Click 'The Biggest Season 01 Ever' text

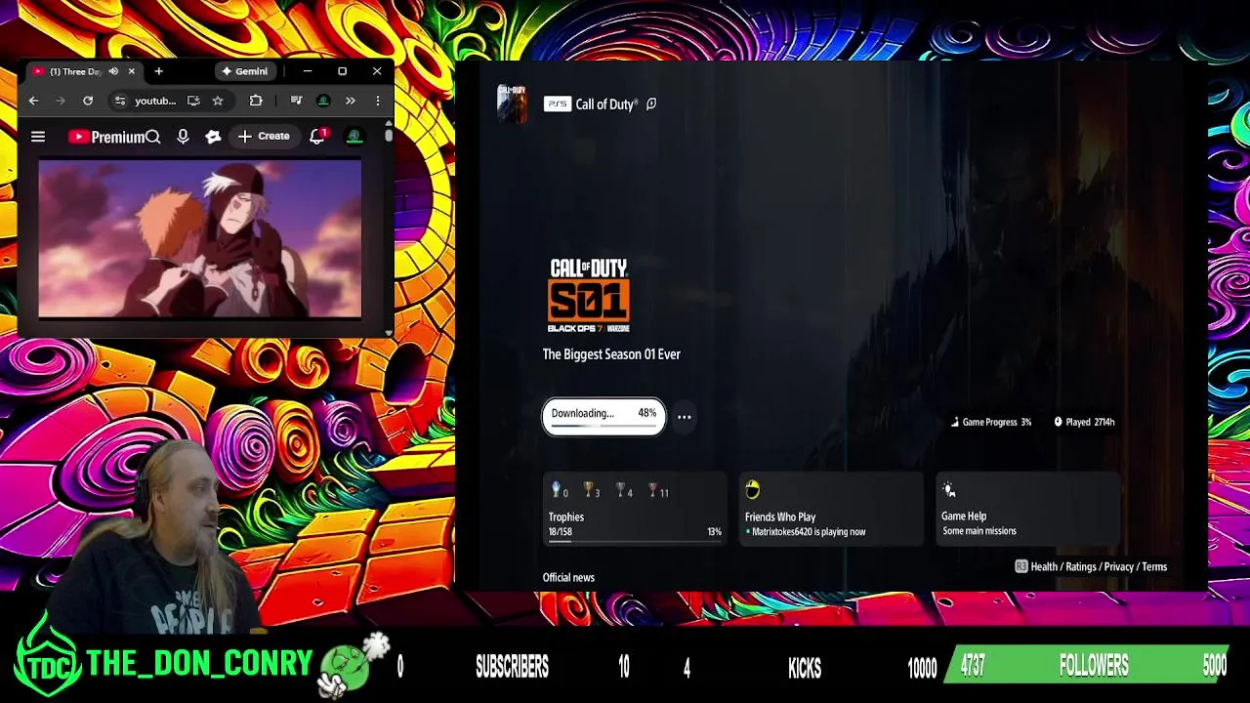click(x=611, y=354)
